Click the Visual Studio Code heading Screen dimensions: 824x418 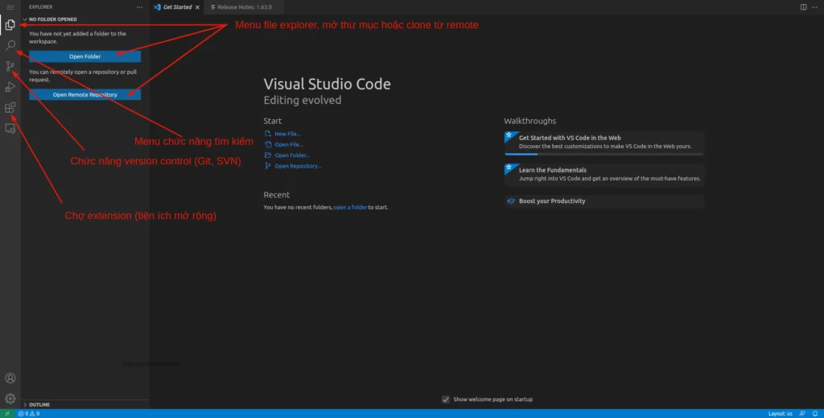point(327,84)
